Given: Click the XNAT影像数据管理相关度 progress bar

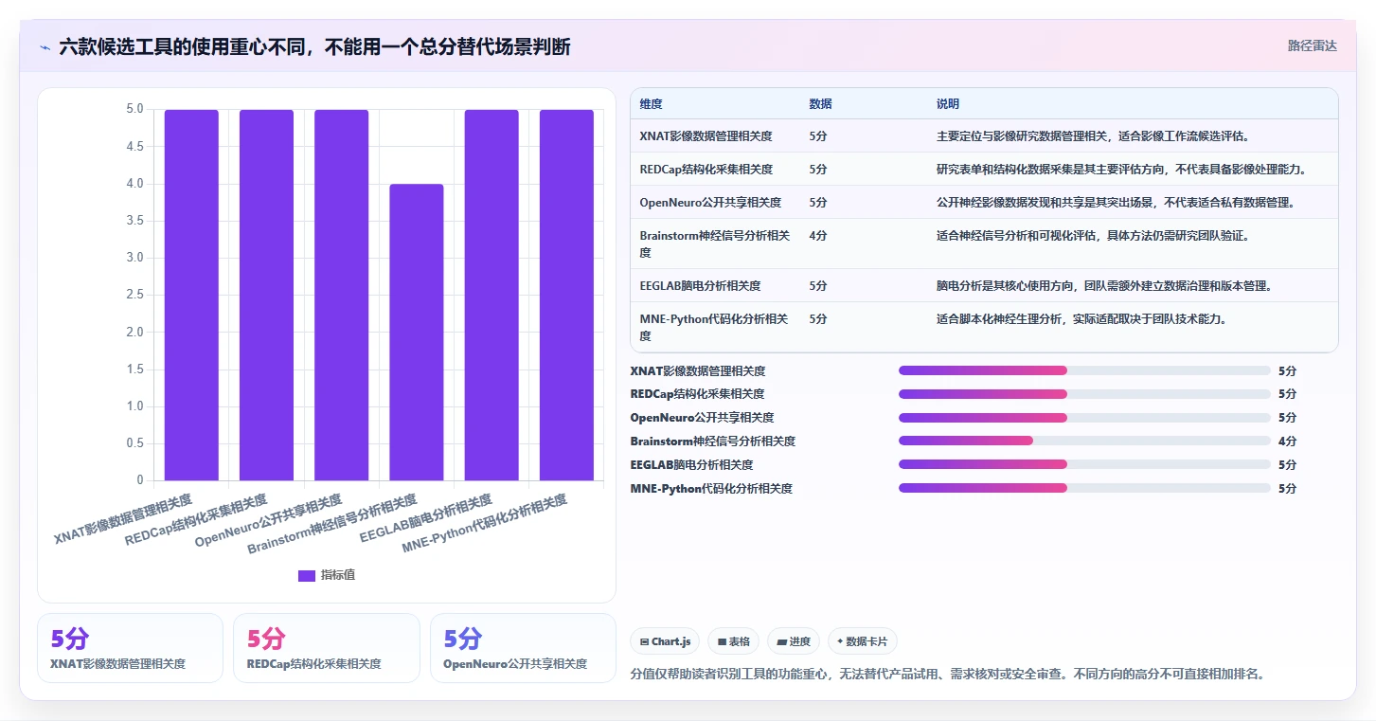Looking at the screenshot, I should [1084, 370].
